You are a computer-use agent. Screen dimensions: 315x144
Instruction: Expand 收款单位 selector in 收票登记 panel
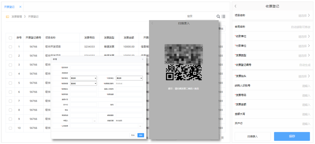[x=304, y=36]
